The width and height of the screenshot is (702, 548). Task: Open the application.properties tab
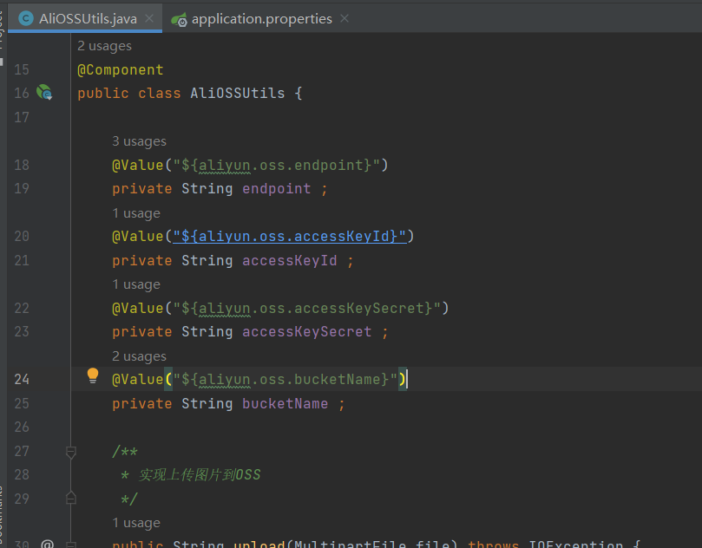pyautogui.click(x=261, y=19)
